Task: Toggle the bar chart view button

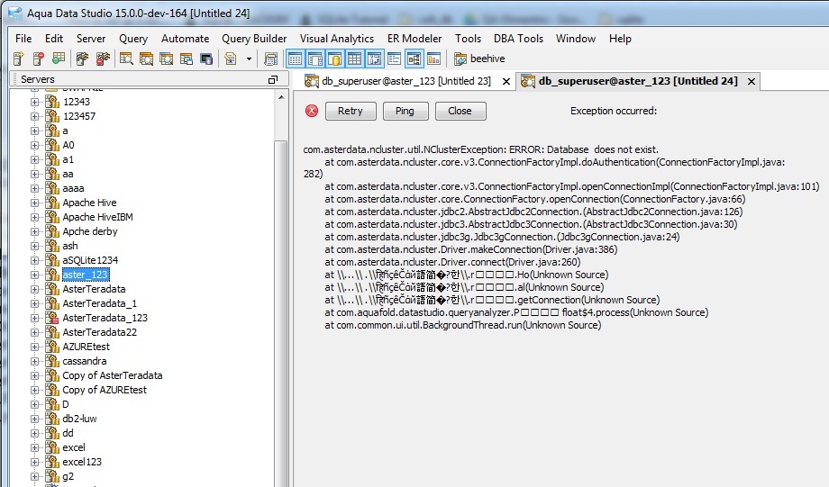Action: click(433, 59)
